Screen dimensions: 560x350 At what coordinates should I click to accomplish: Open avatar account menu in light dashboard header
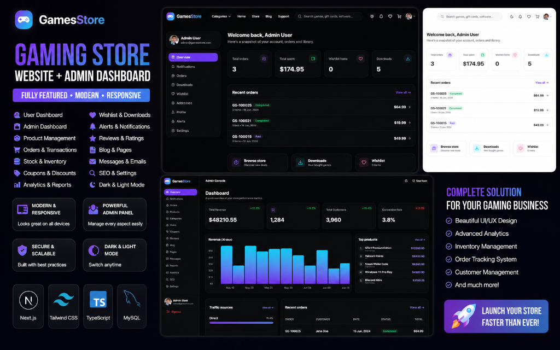point(546,17)
